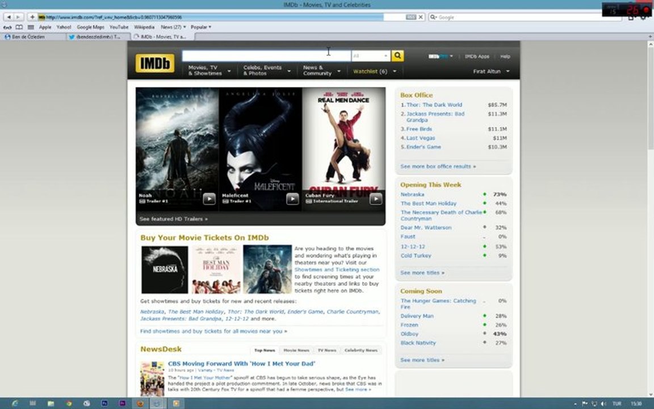The height and width of the screenshot is (409, 654).
Task: Open File Explorer from the taskbar
Action: pos(51,403)
